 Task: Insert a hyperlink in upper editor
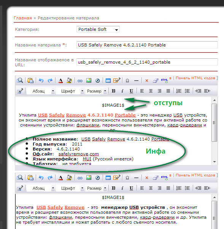80,81
